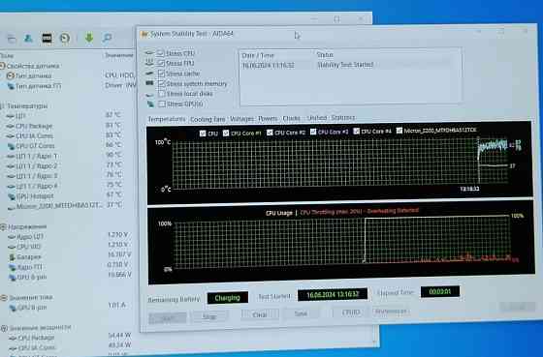Click the Напряжения group heading

(x=27, y=227)
